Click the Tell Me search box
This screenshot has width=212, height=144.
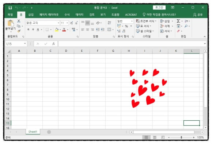click(x=159, y=15)
